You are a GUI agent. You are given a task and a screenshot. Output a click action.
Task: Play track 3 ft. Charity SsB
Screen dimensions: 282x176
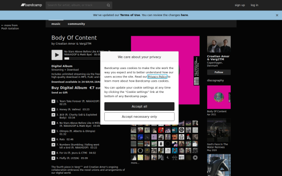click(53, 115)
